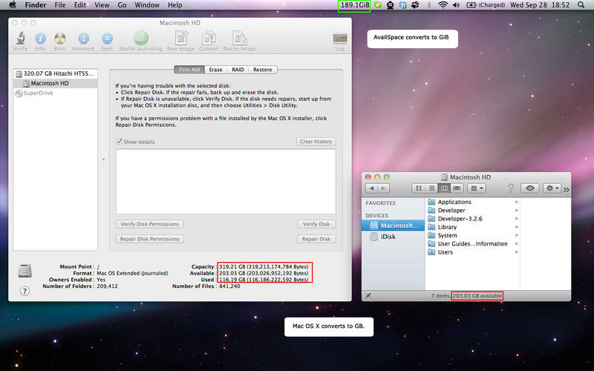Open the Apple menu
The image size is (594, 371).
tap(13, 5)
